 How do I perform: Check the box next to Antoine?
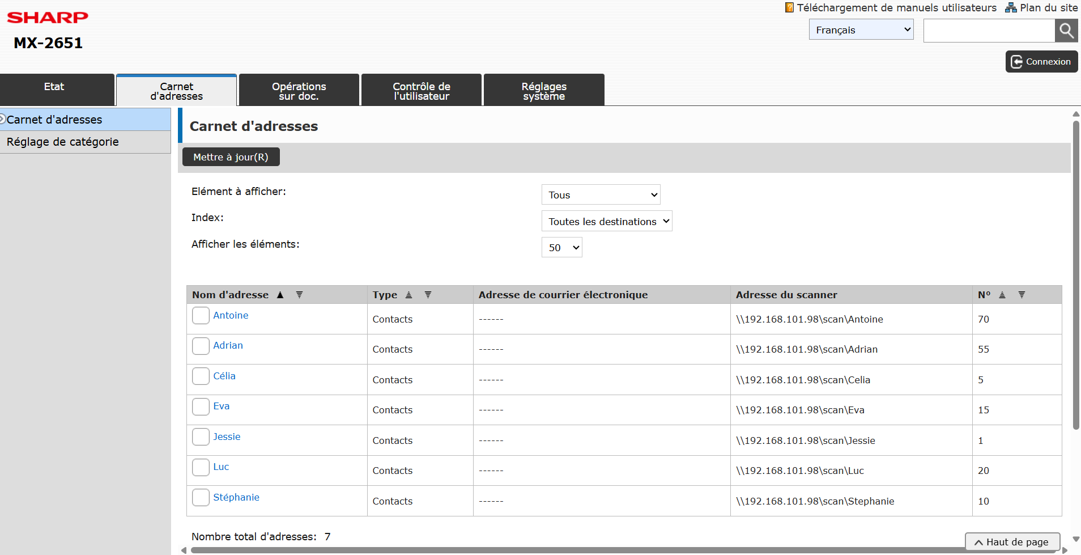(201, 316)
